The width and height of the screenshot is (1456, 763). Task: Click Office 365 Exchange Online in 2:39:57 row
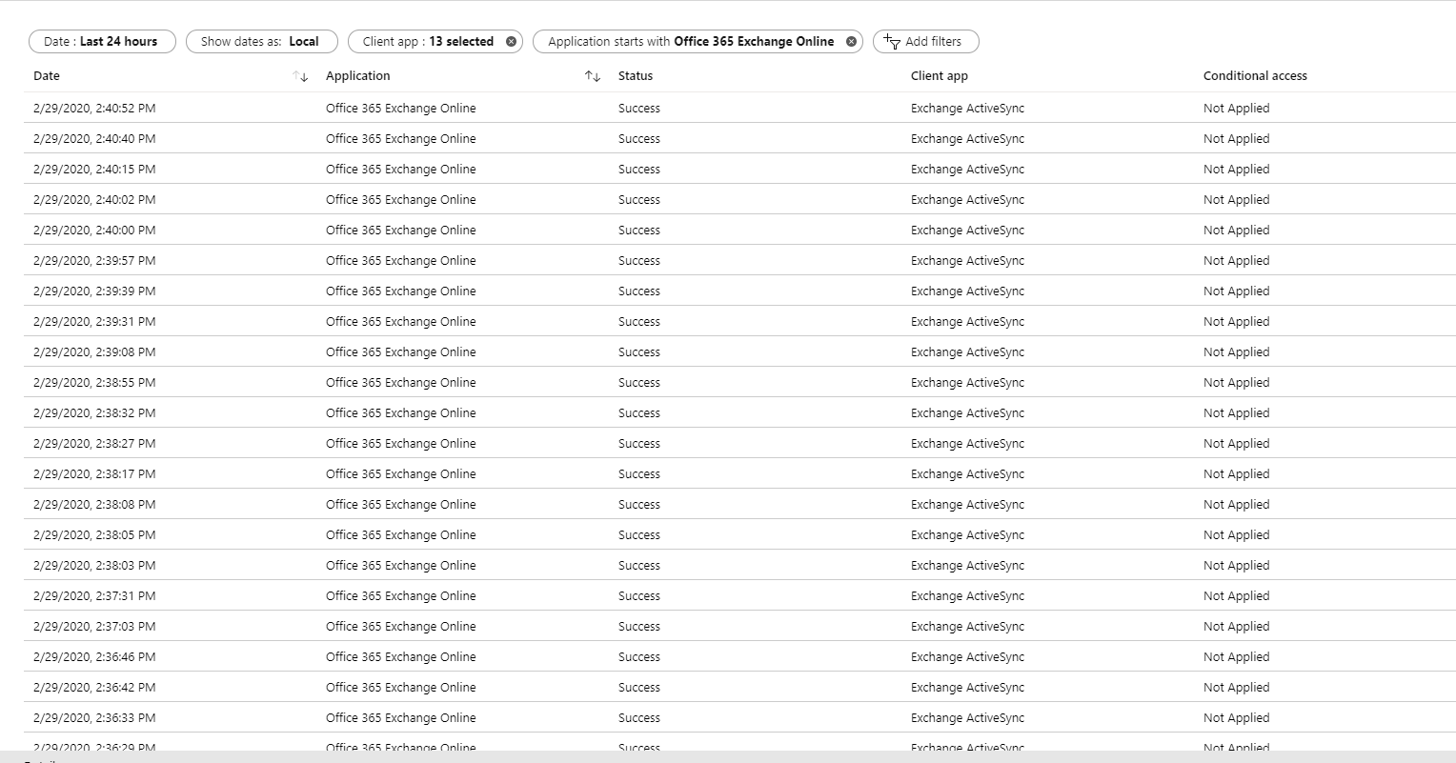[400, 261]
